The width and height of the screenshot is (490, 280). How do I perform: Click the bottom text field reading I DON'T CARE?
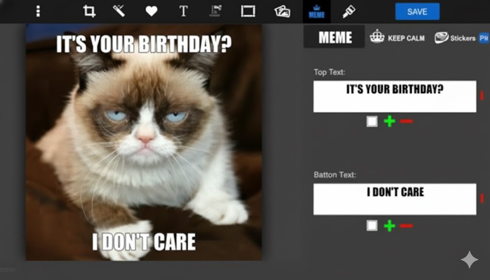point(394,199)
